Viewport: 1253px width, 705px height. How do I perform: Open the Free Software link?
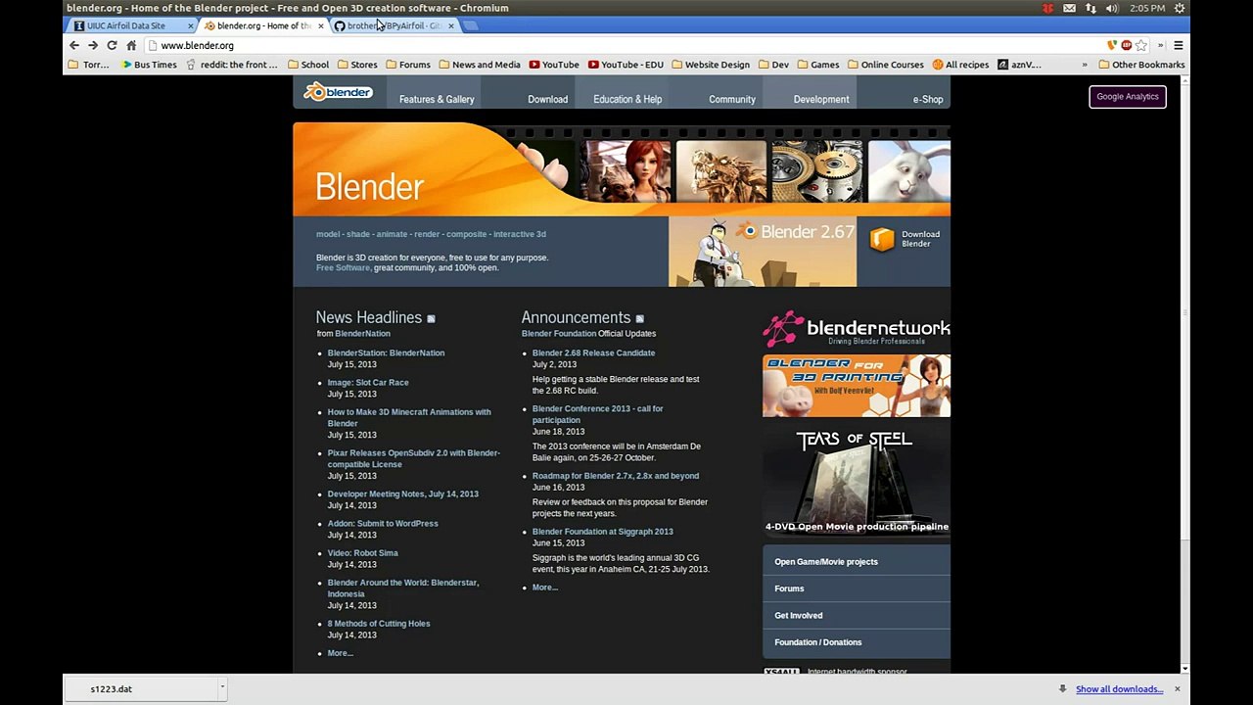coord(343,267)
